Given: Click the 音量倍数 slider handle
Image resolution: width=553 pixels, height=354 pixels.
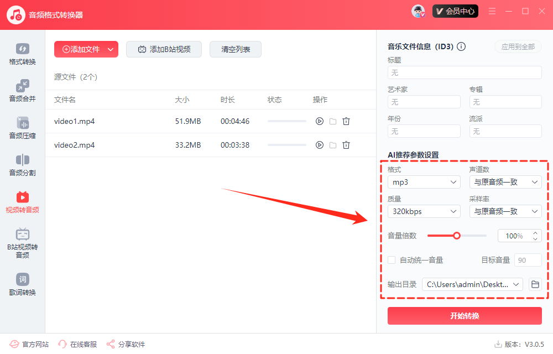Looking at the screenshot, I should [x=457, y=236].
